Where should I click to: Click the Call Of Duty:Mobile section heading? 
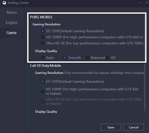click(x=46, y=66)
